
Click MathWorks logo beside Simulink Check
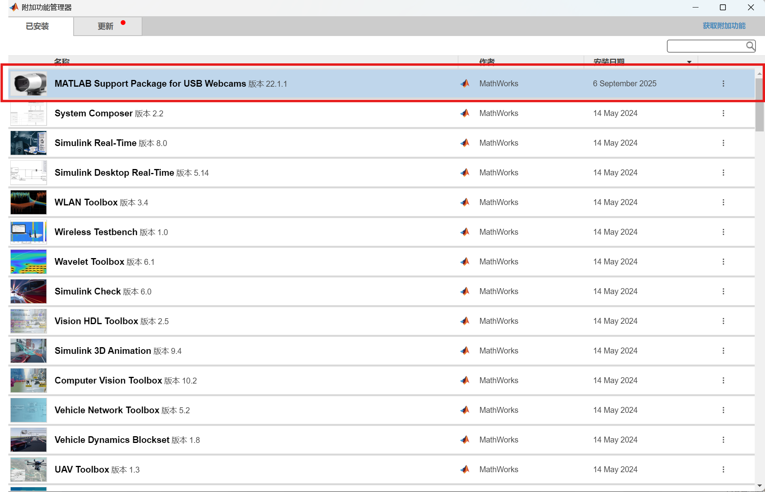click(465, 291)
